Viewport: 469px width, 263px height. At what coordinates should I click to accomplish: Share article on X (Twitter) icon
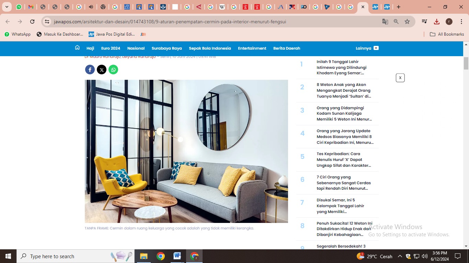[102, 70]
